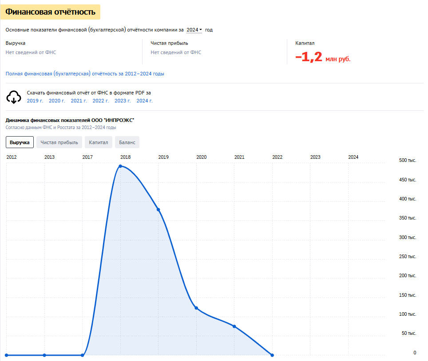Viewport: 428px width, 361px height.
Task: Download the 2020 г. PDF report
Action: point(57,101)
